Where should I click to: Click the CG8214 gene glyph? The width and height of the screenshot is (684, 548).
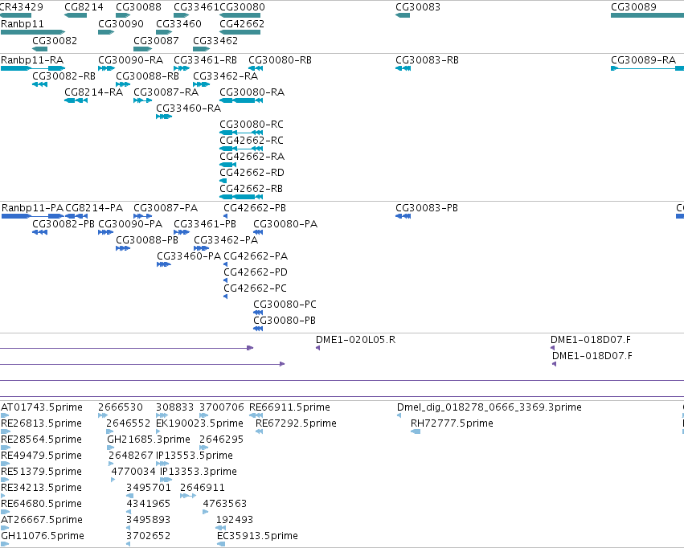76,15
